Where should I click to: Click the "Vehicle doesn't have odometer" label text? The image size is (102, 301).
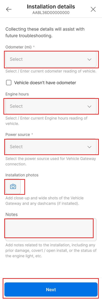45,83
